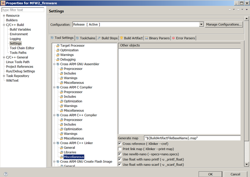Open the Configuration dropdown
The image size is (250, 177).
[201, 24]
